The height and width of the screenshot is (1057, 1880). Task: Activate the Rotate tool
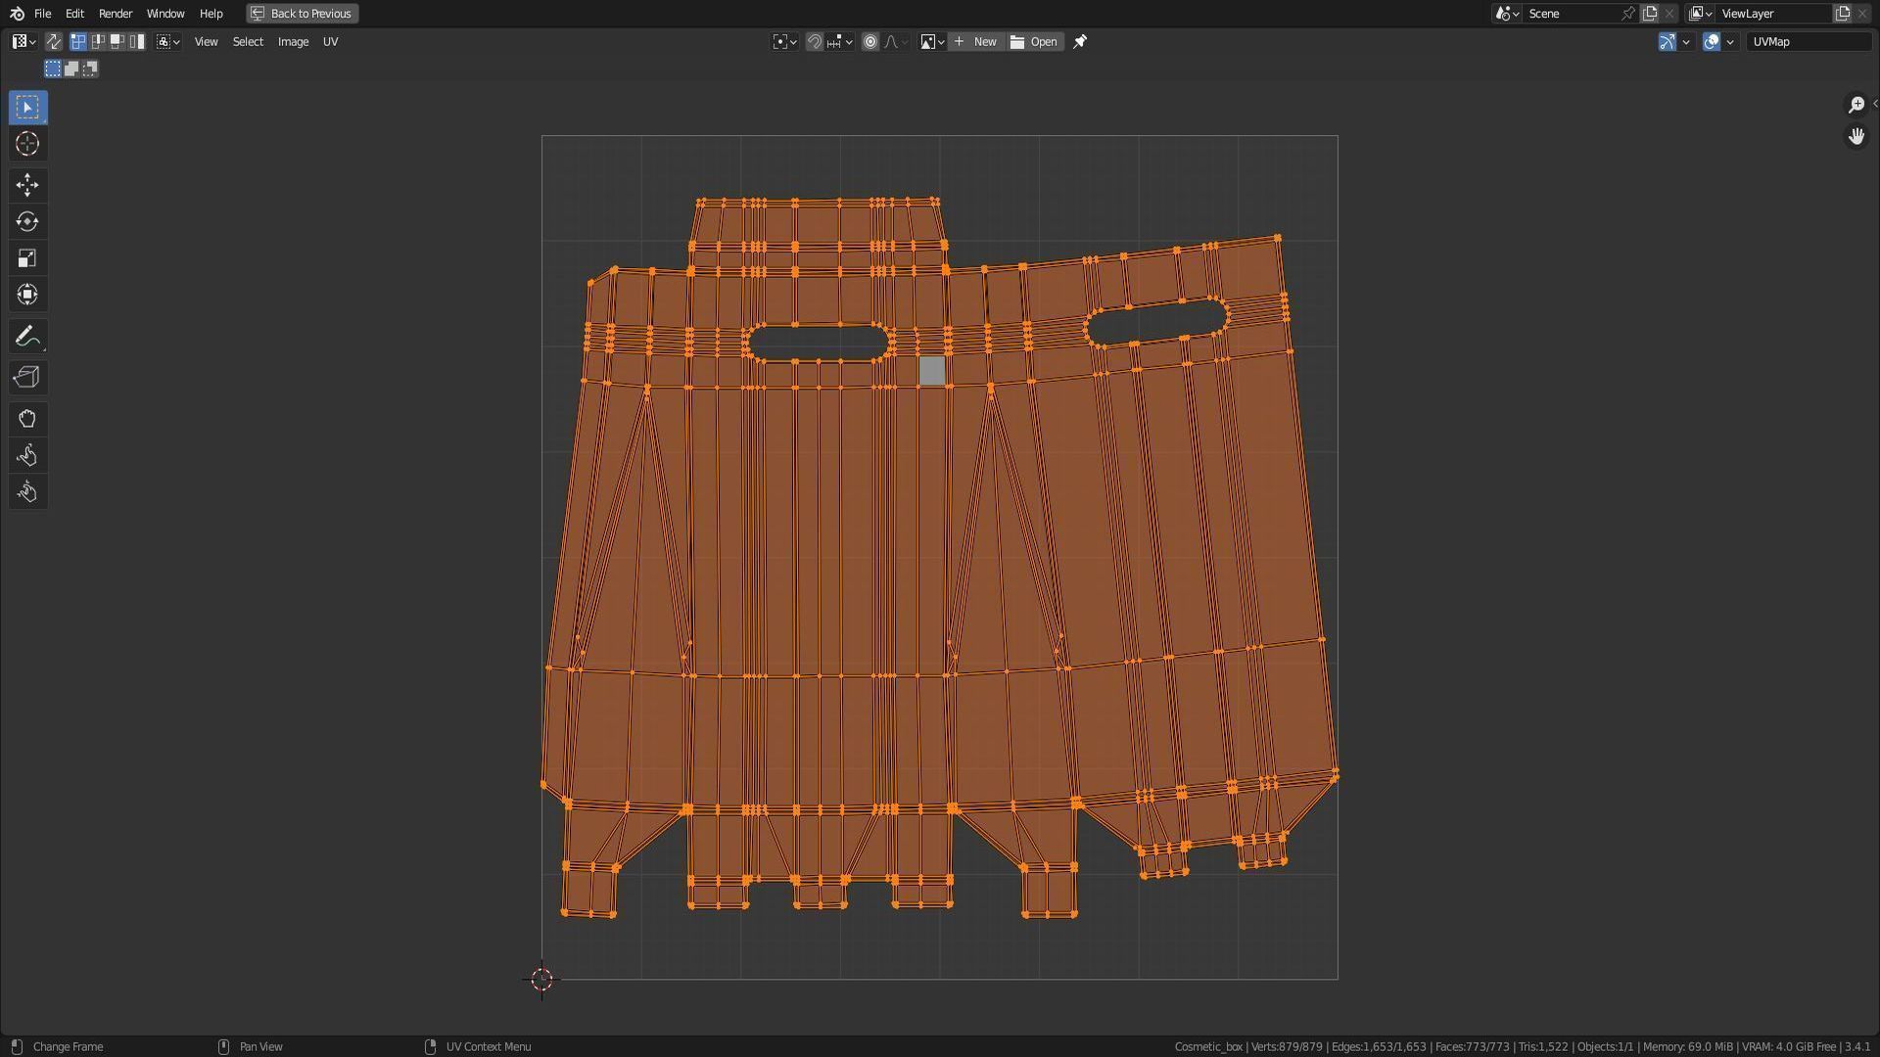(27, 222)
